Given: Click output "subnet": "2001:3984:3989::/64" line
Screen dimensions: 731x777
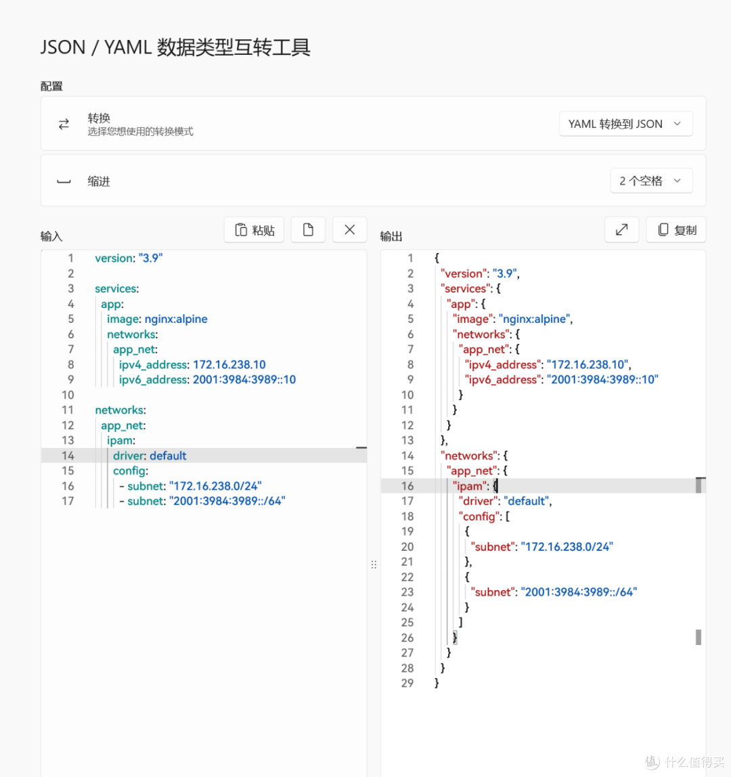Looking at the screenshot, I should tap(554, 592).
